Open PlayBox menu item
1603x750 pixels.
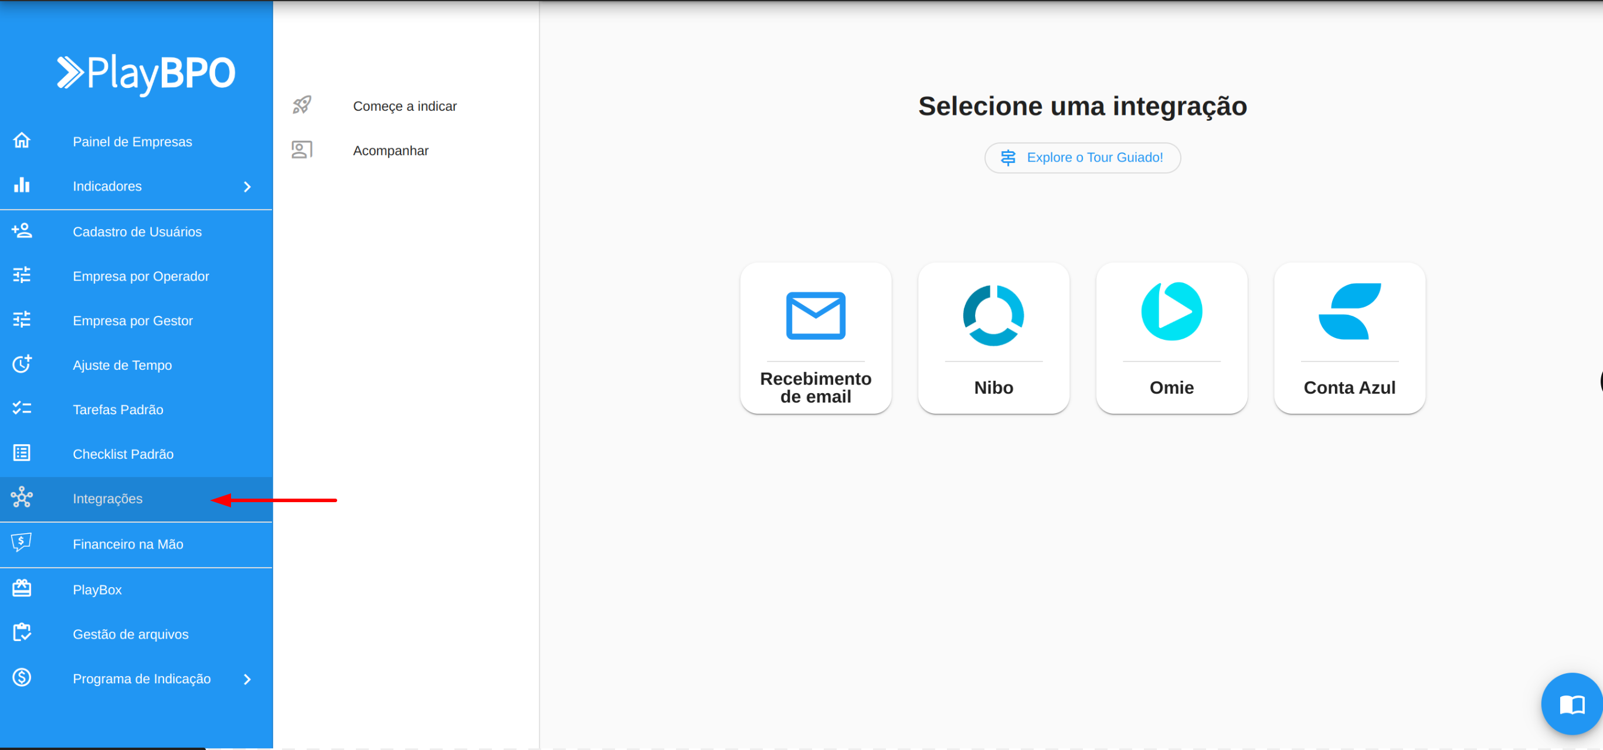click(136, 589)
